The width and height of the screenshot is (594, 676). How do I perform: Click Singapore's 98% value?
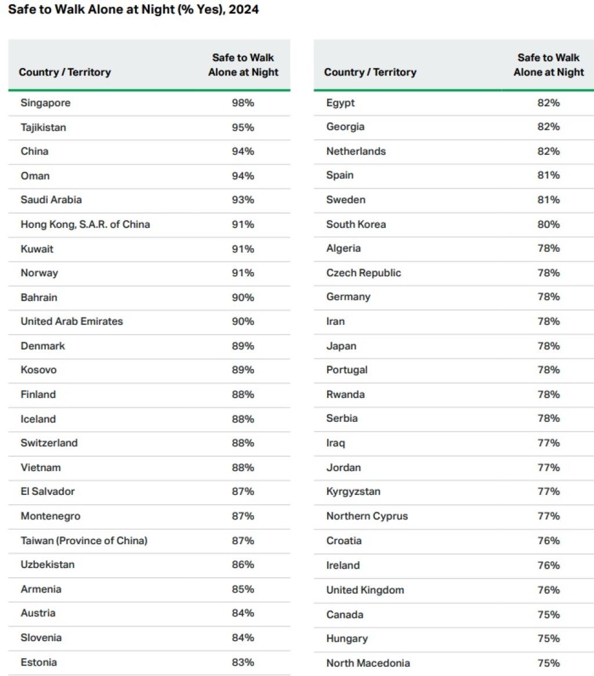pyautogui.click(x=243, y=103)
